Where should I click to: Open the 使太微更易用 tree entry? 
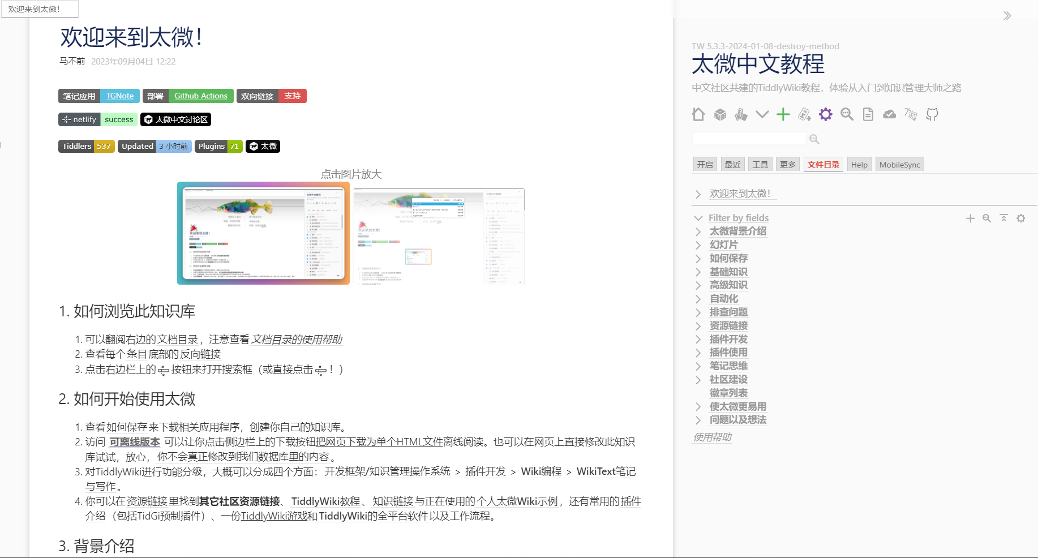[x=738, y=407]
